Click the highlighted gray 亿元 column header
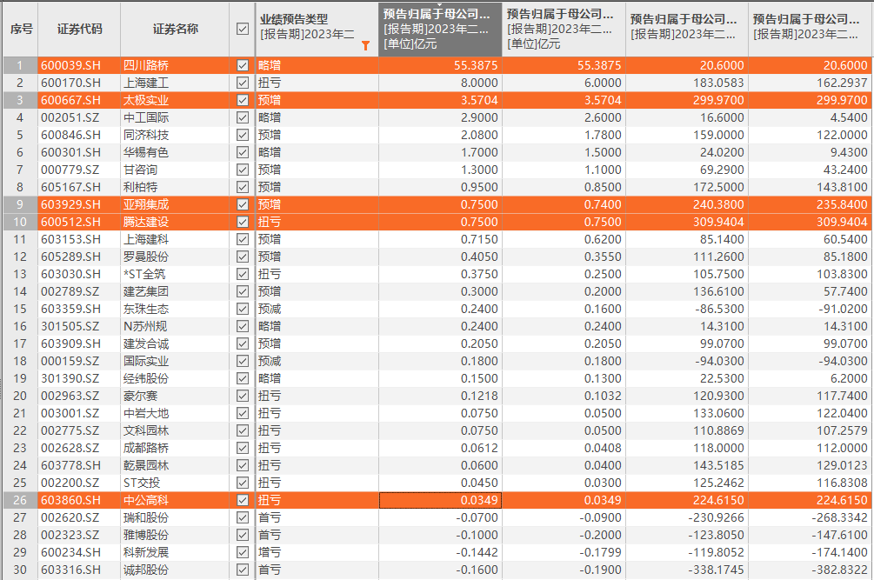Image resolution: width=874 pixels, height=580 pixels. coord(440,29)
